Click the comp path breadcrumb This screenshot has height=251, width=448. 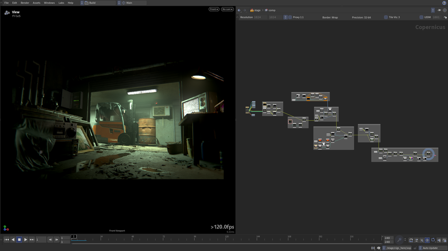(x=270, y=10)
